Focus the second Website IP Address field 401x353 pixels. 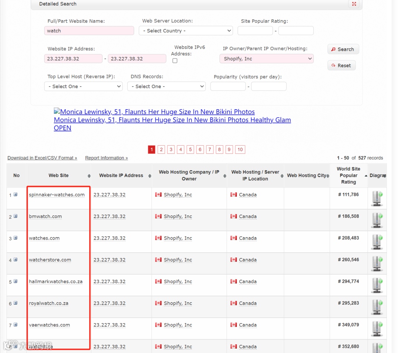click(137, 59)
